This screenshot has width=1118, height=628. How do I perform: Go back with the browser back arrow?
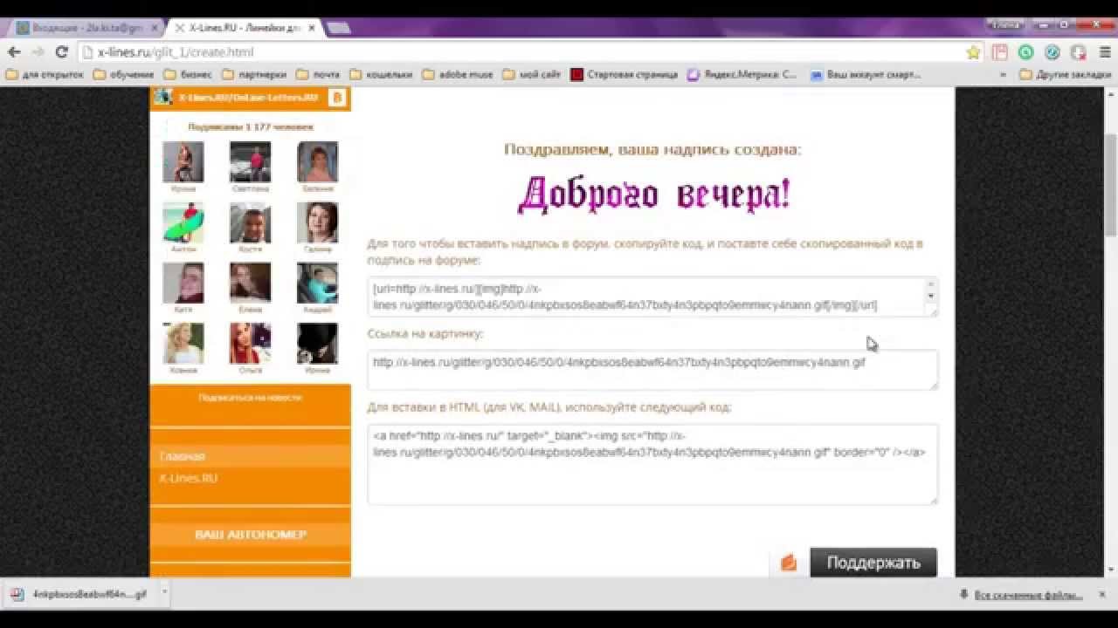pos(14,52)
